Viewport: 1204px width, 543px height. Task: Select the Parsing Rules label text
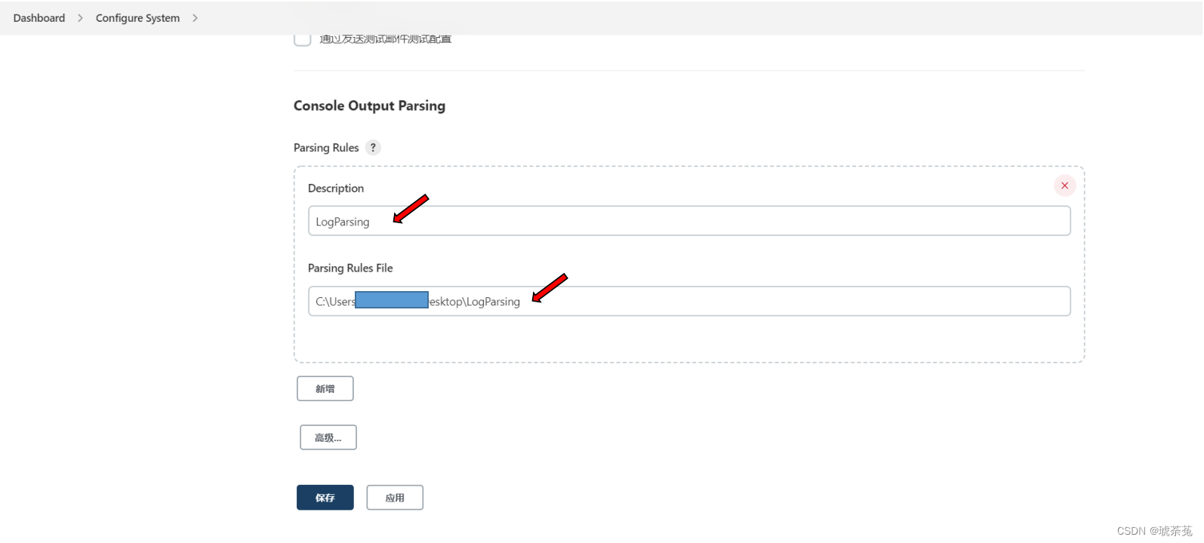point(326,148)
